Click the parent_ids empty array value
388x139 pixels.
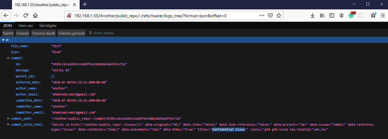click(x=53, y=76)
